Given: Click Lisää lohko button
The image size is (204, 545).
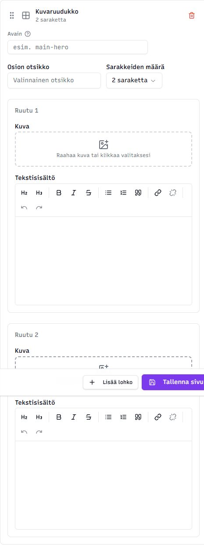Looking at the screenshot, I should (111, 382).
